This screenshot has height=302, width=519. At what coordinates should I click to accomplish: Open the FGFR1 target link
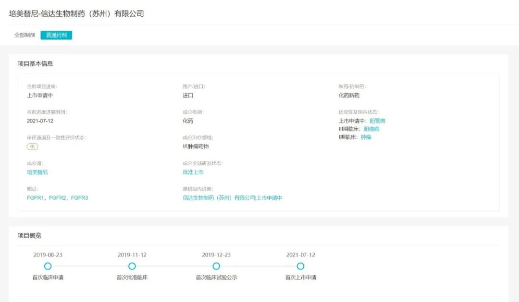tap(35, 198)
